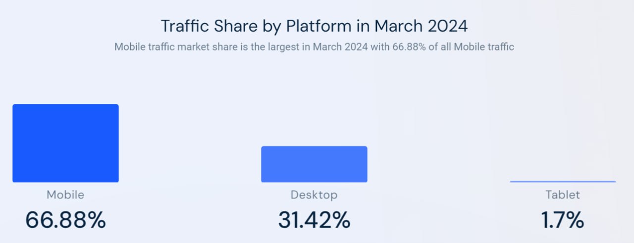Select the 1.7% Tablet percentage value
This screenshot has width=634, height=243.
(563, 220)
